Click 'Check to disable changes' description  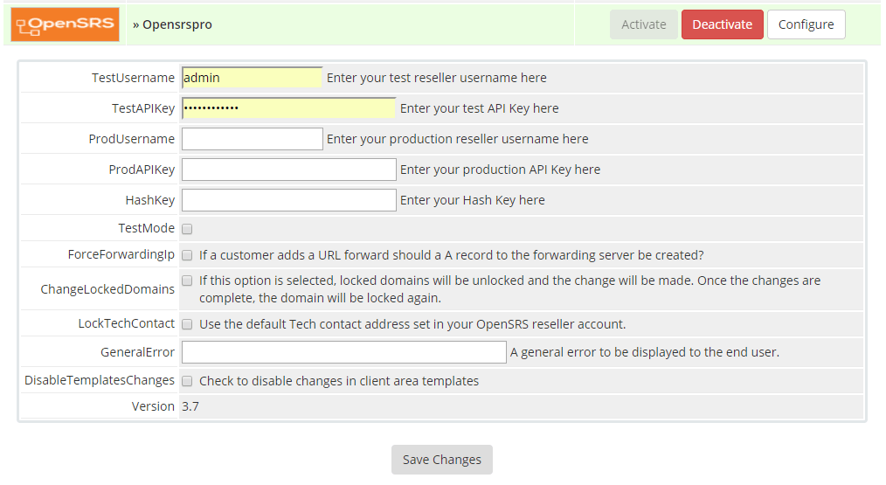(x=339, y=381)
